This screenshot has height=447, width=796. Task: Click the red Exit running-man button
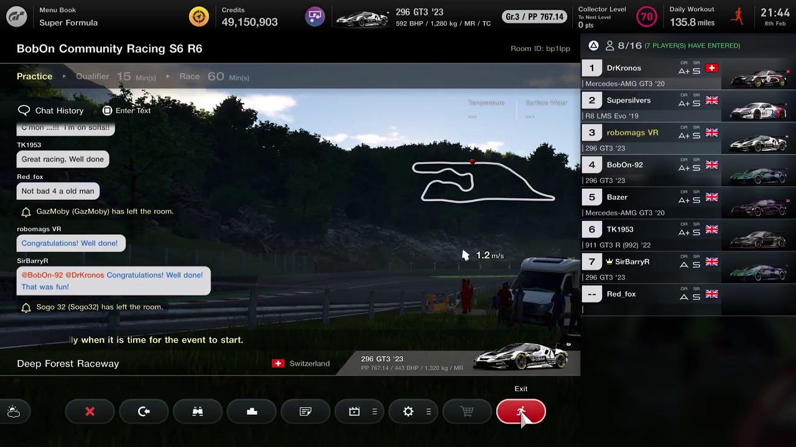[521, 412]
